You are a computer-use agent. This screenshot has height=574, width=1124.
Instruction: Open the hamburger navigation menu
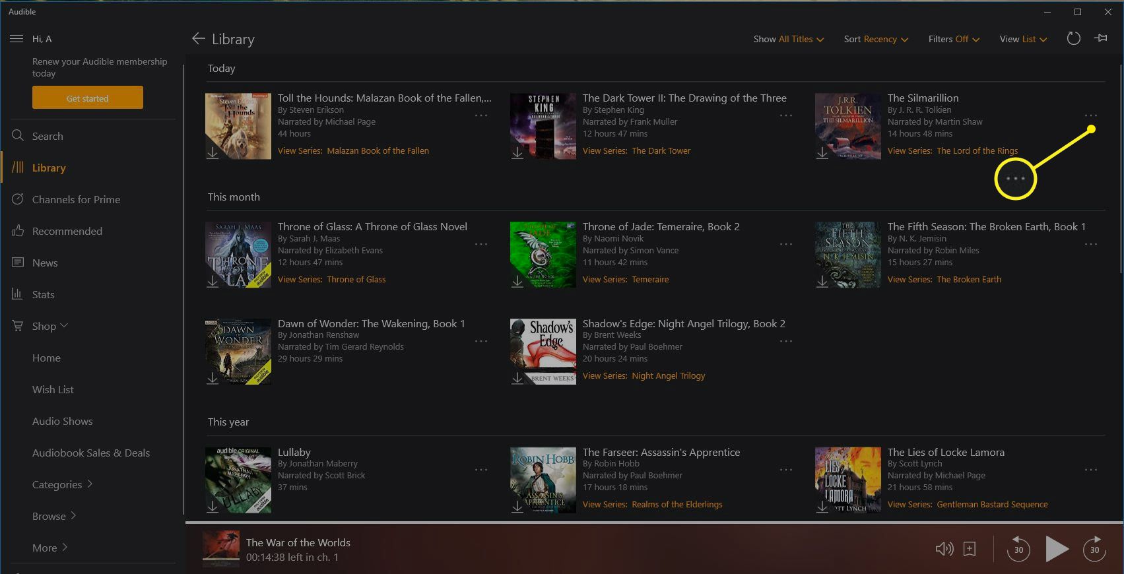(x=17, y=39)
